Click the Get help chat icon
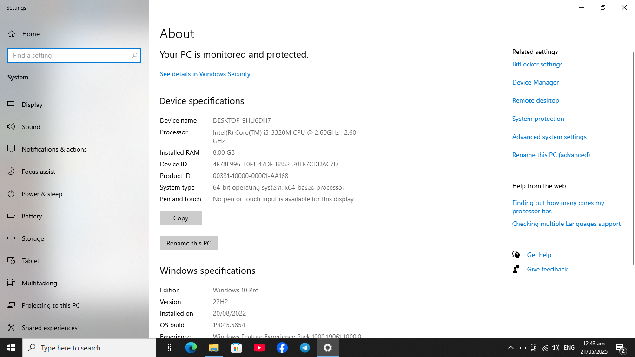This screenshot has width=635, height=357. (516, 255)
